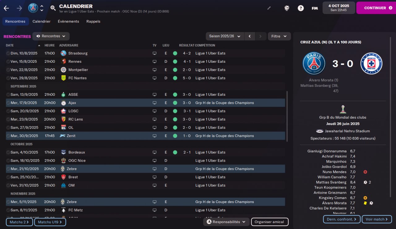
Task: Select the Zebre fixture on Mar, 21/10/2025
Action: click(145, 169)
